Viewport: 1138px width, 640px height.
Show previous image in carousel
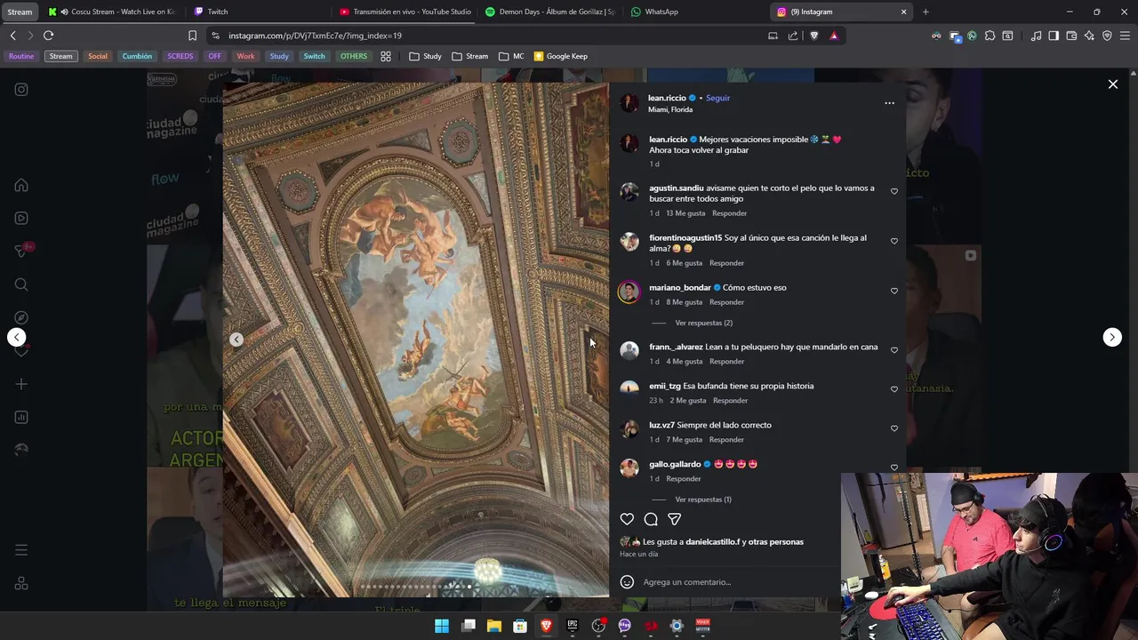click(x=236, y=339)
